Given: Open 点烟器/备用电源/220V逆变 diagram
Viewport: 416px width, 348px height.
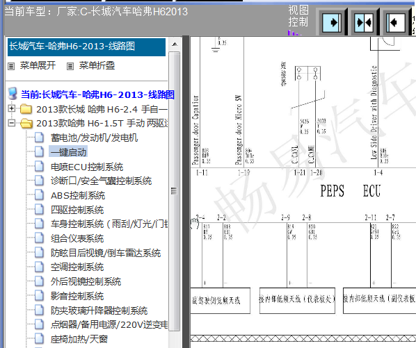Looking at the screenshot, I should click(109, 324).
